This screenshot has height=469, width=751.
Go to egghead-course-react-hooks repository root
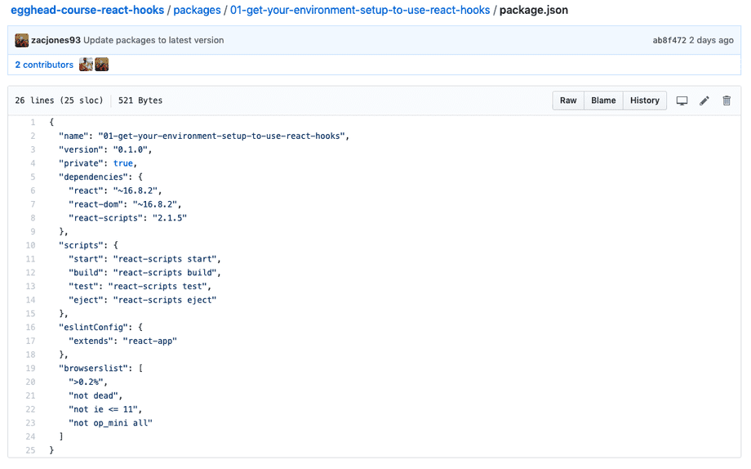(87, 10)
